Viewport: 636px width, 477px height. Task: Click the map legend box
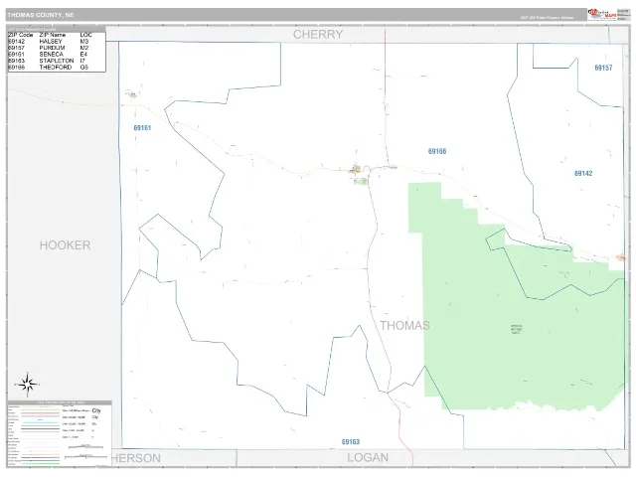coord(60,433)
